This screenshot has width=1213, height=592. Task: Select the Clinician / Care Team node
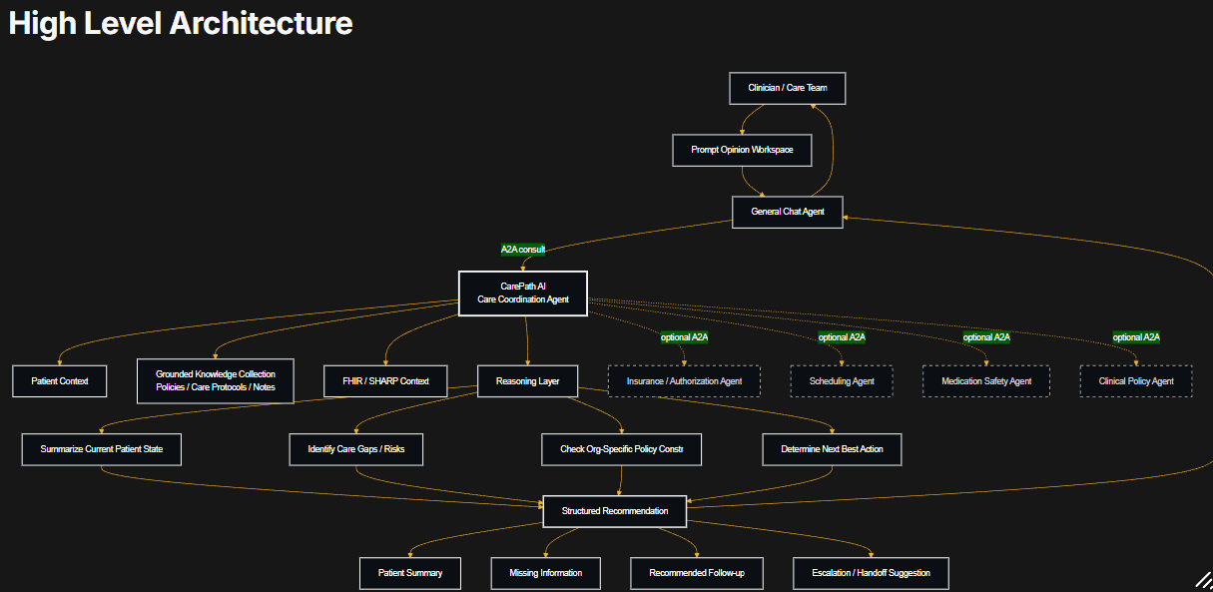787,88
